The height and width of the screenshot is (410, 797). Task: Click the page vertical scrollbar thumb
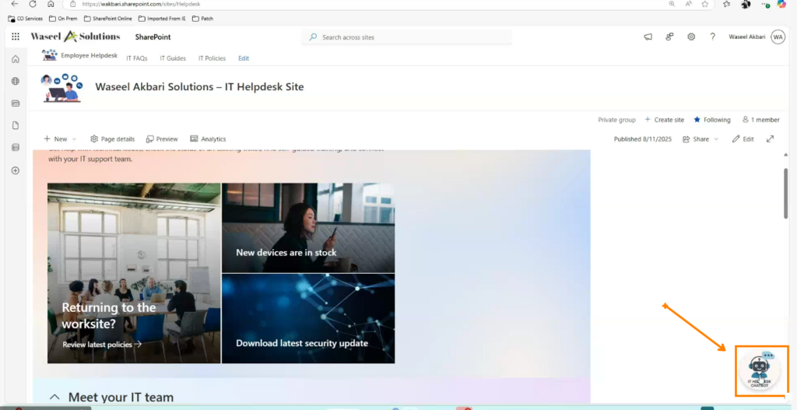[x=785, y=194]
